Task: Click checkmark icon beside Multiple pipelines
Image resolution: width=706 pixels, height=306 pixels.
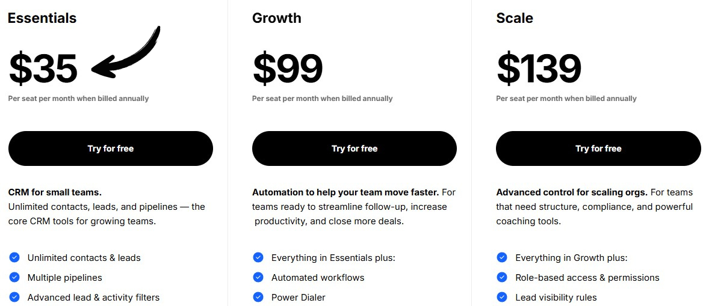Action: pos(14,277)
